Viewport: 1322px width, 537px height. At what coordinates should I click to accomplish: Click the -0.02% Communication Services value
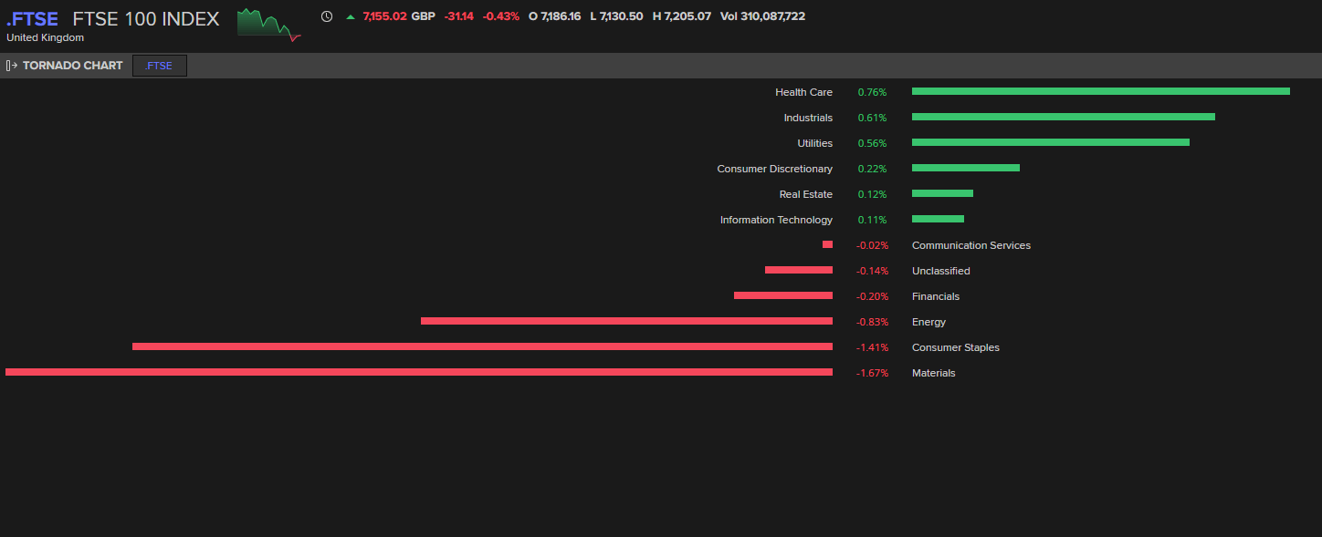pyautogui.click(x=872, y=245)
